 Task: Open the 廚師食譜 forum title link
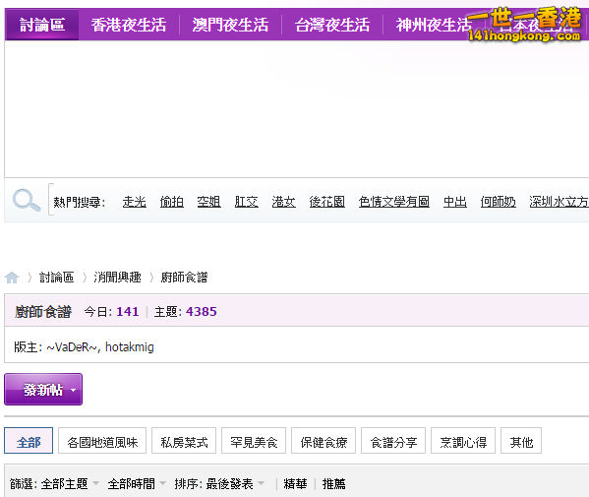click(43, 312)
